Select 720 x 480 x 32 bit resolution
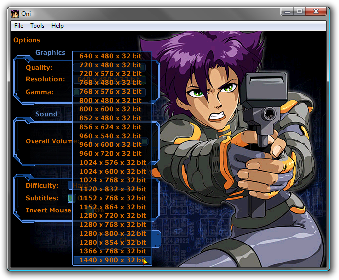Viewport: 339px width, 280px height. coord(112,65)
